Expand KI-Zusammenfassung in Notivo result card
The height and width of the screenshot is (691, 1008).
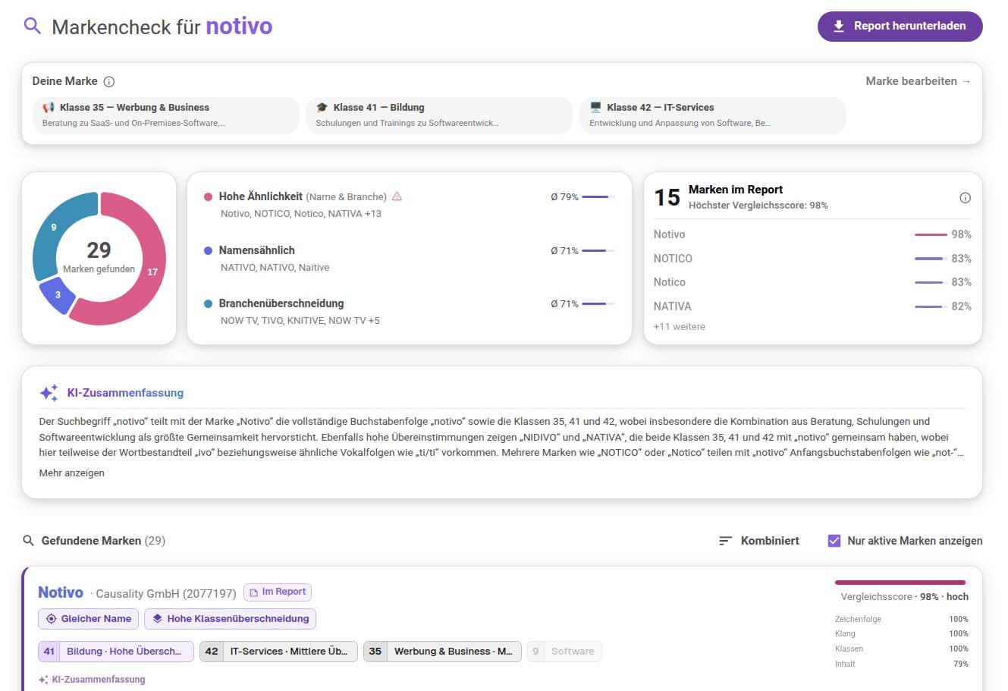92,680
